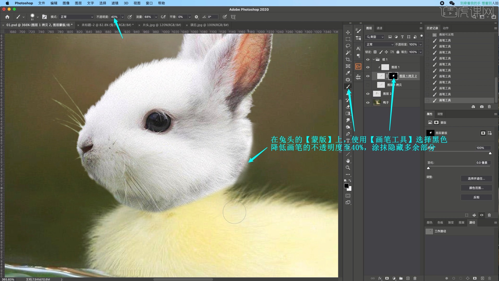Select the Eyedropper tool
This screenshot has width=499, height=281.
point(348,73)
